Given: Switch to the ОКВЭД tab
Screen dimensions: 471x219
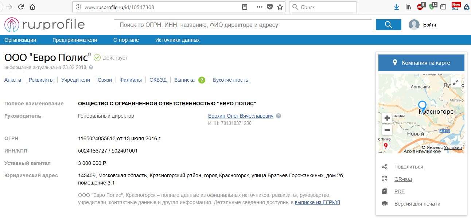Looking at the screenshot, I should (158, 80).
